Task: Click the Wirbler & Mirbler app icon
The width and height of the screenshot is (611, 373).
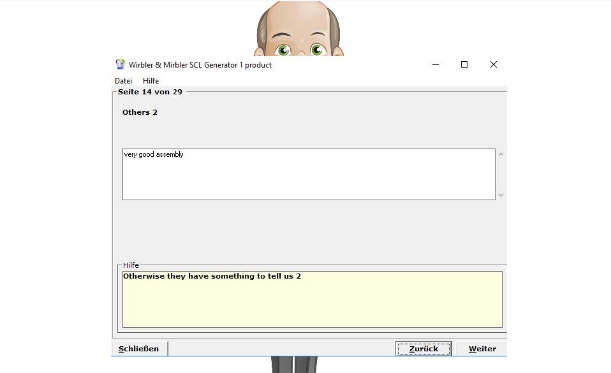Action: tap(120, 64)
